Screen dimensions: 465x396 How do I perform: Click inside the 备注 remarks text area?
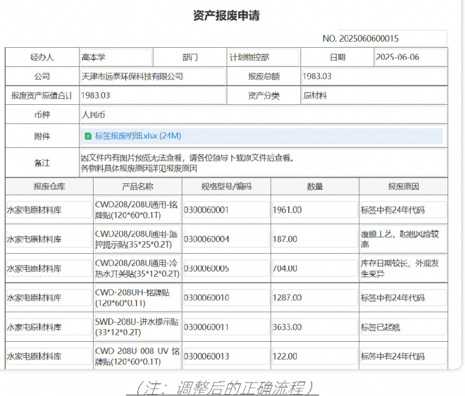coord(263,162)
